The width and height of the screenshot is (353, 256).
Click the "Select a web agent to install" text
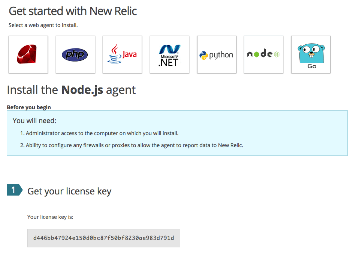43,26
